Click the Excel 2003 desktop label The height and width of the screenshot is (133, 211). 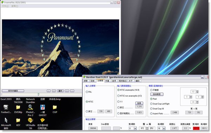coord(6,99)
